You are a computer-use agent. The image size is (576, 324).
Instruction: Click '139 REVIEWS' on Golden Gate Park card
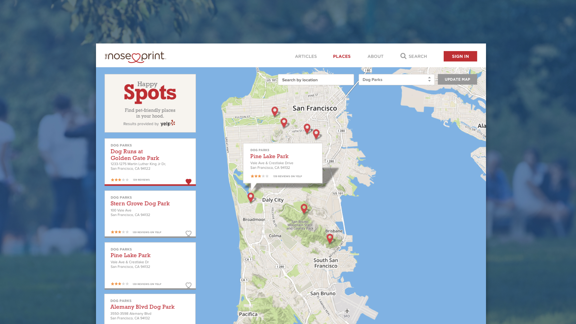point(141,180)
